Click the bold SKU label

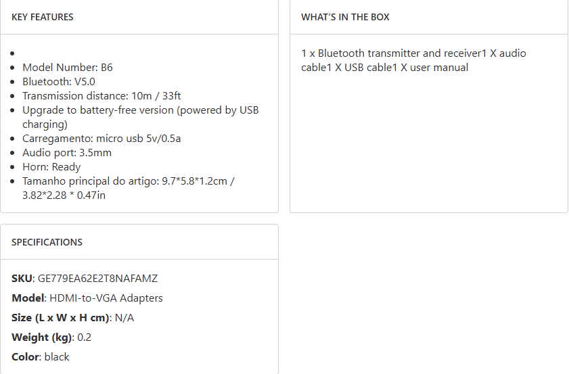click(21, 278)
